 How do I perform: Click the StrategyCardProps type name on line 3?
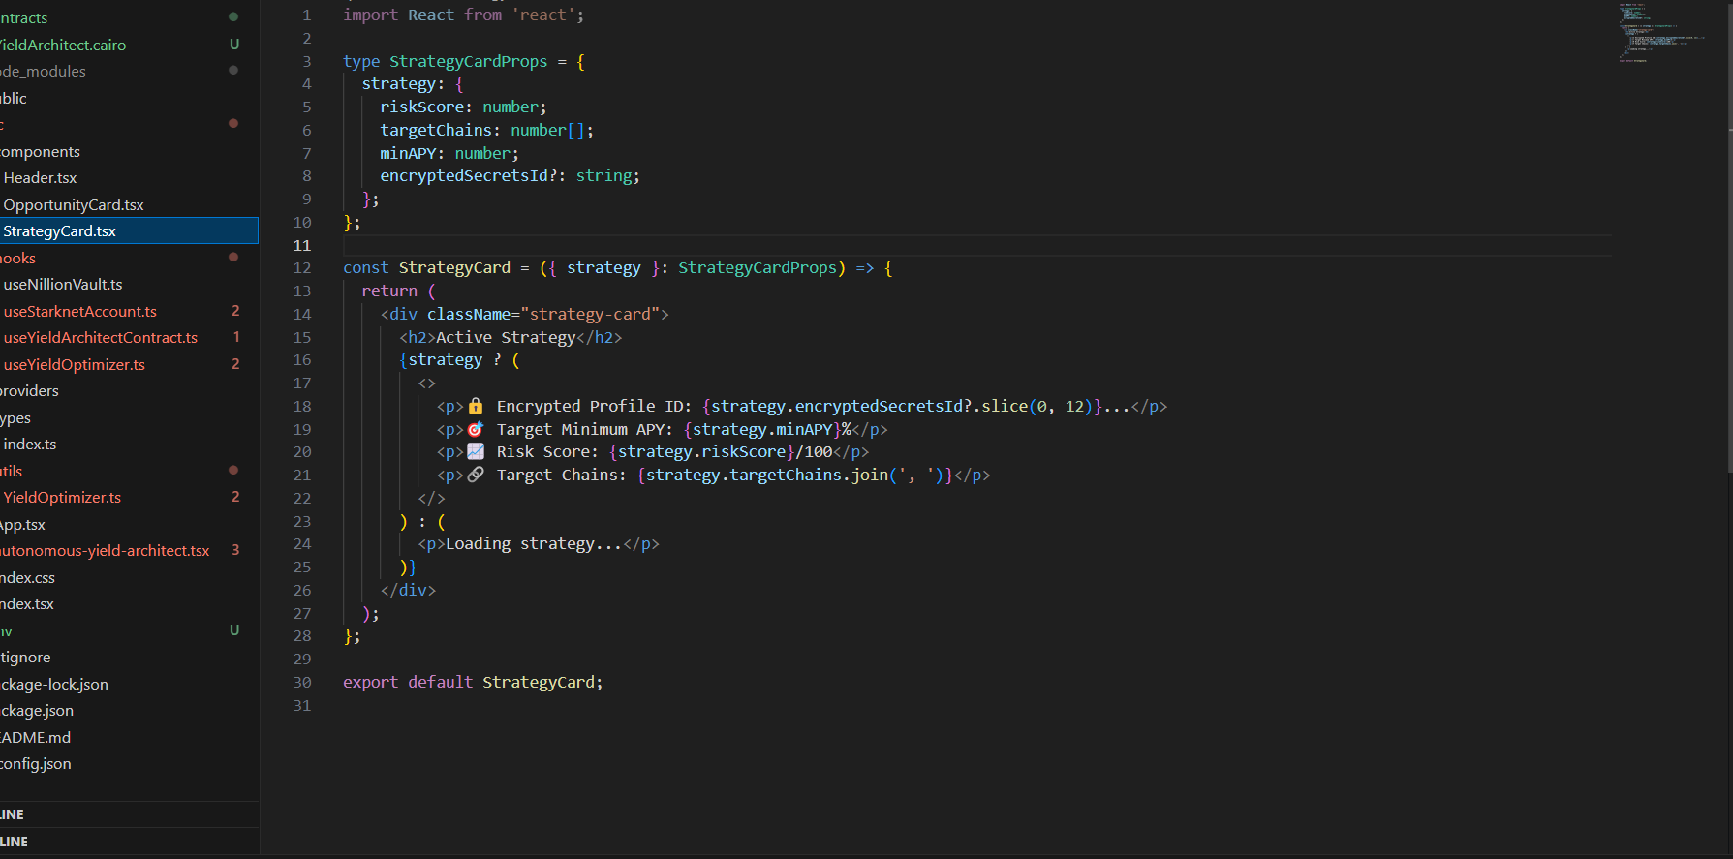pos(468,61)
